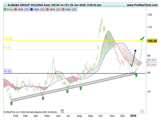Image resolution: width=161 pixels, height=122 pixels.
Task: Click the dividend calendar icon above the time axis
Action: (x=62, y=111)
